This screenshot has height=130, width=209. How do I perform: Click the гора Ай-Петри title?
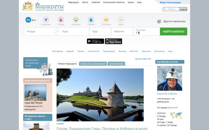point(33,103)
